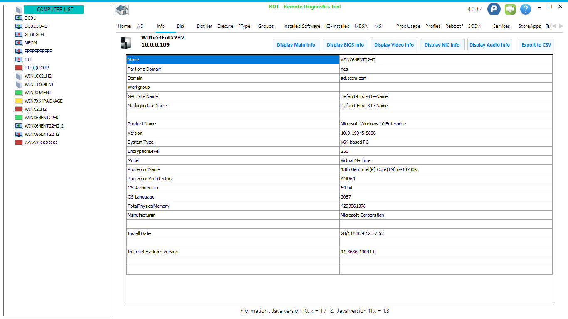Viewport: 568px width, 319px height.
Task: Click the Display Video Info button
Action: pyautogui.click(x=394, y=45)
